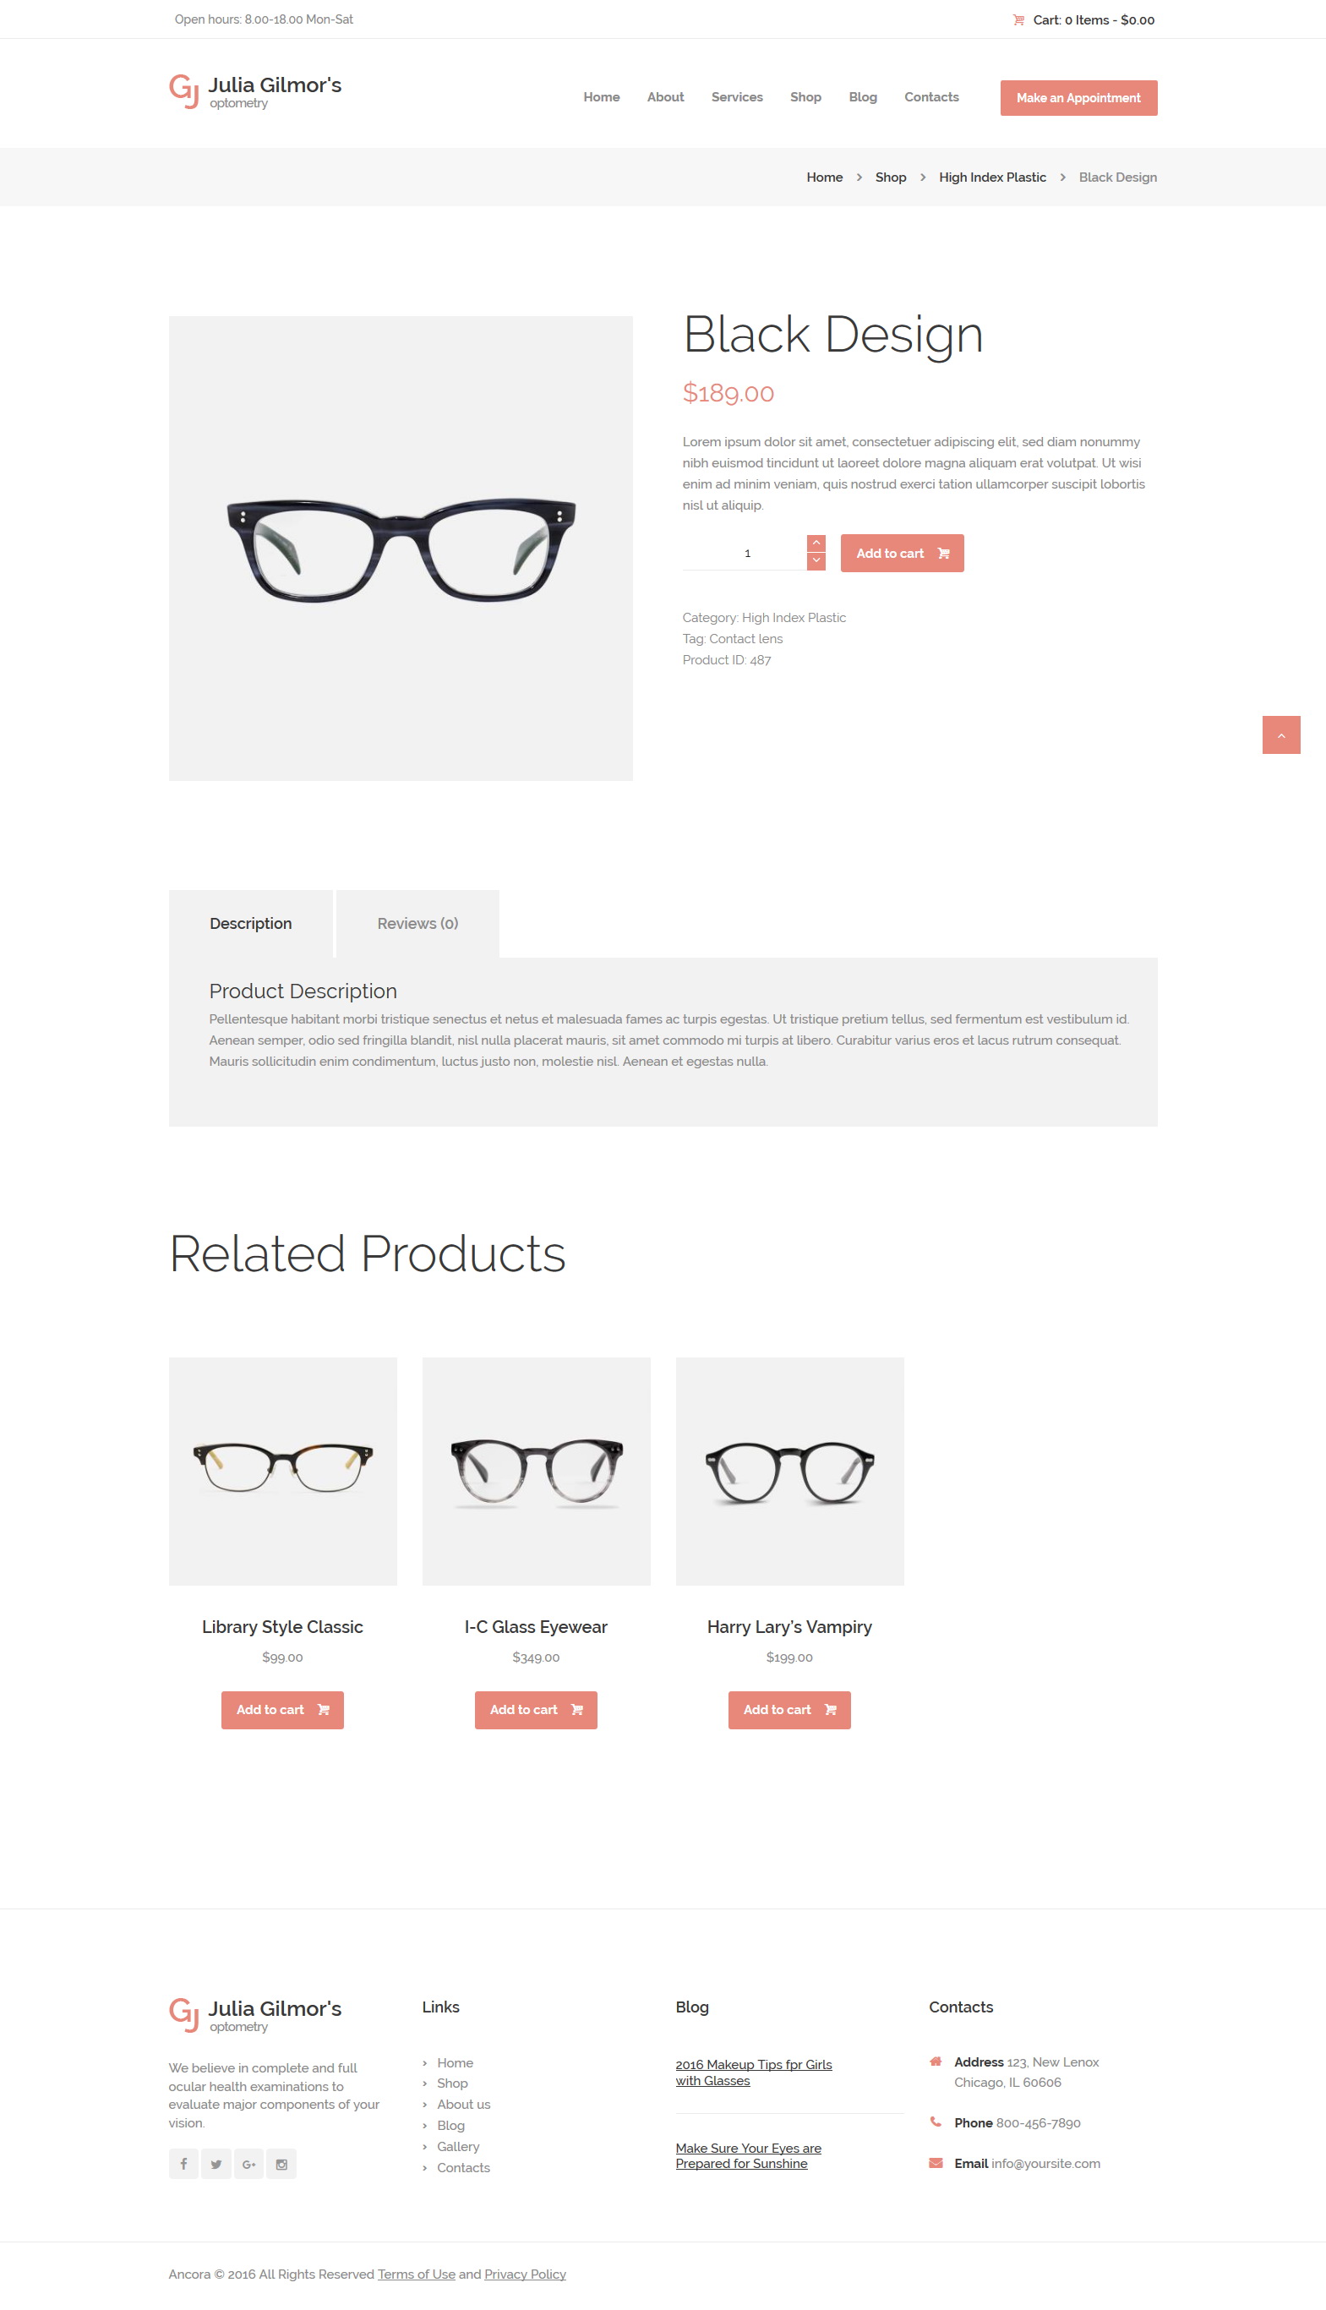Open the Instagram social icon
The height and width of the screenshot is (2310, 1326).
[281, 2162]
